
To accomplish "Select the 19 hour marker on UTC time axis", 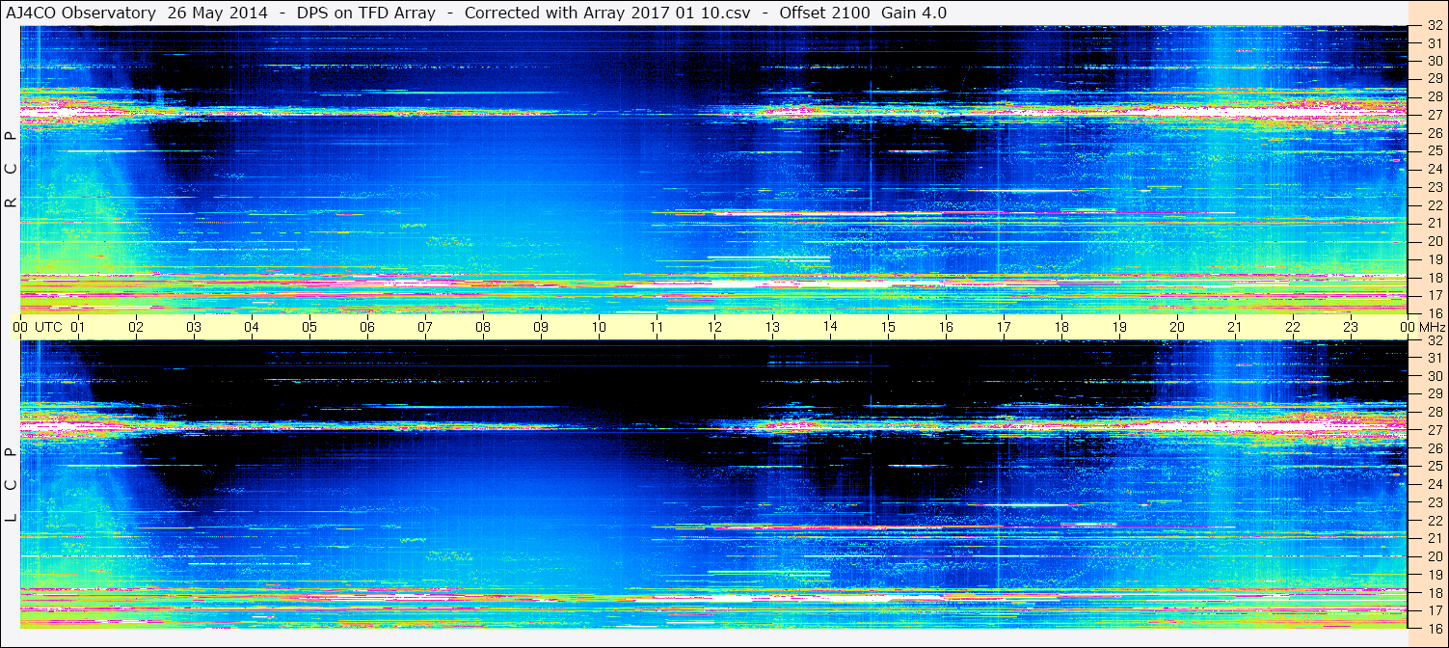I will point(1119,327).
